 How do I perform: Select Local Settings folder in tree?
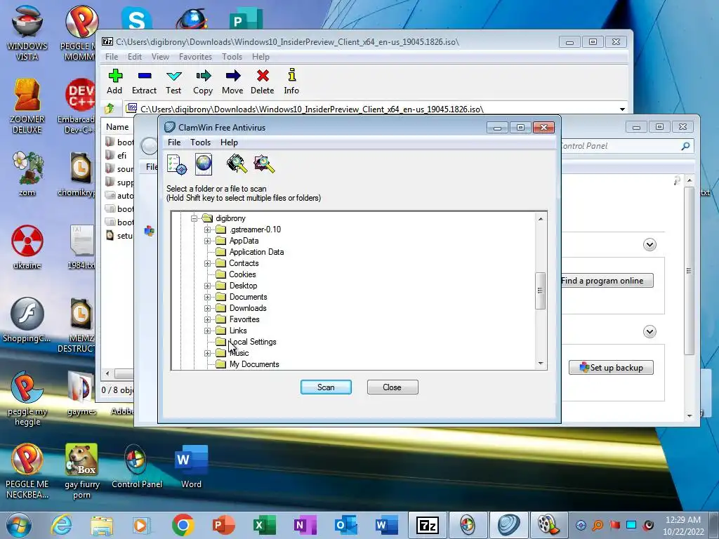(253, 342)
